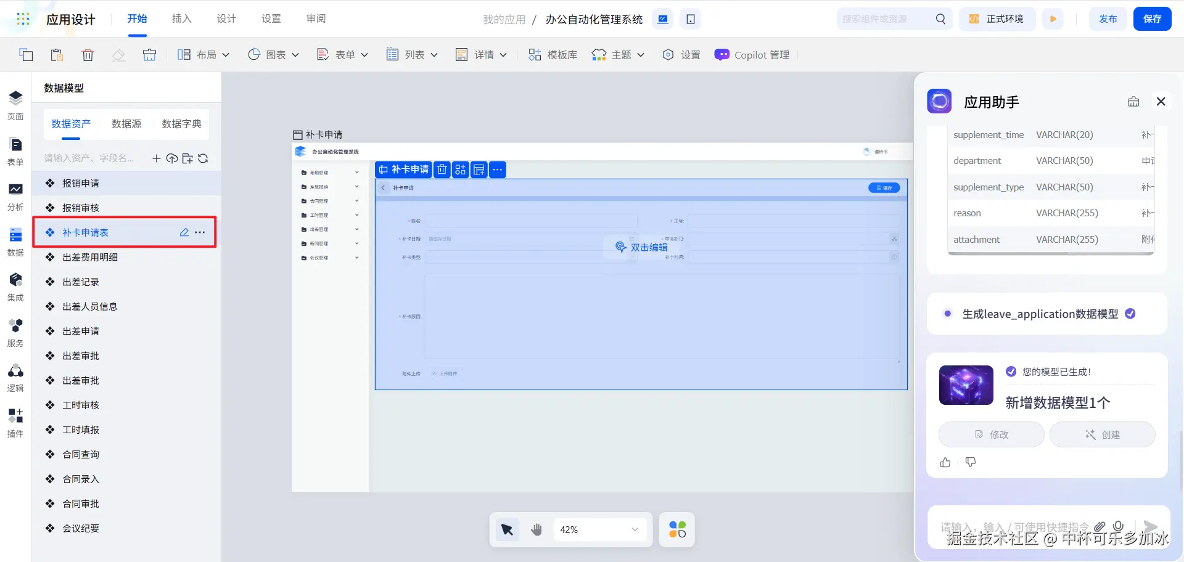Delete selected 补卡申请 component via trash icon
Viewport: 1184px width, 562px height.
point(442,169)
